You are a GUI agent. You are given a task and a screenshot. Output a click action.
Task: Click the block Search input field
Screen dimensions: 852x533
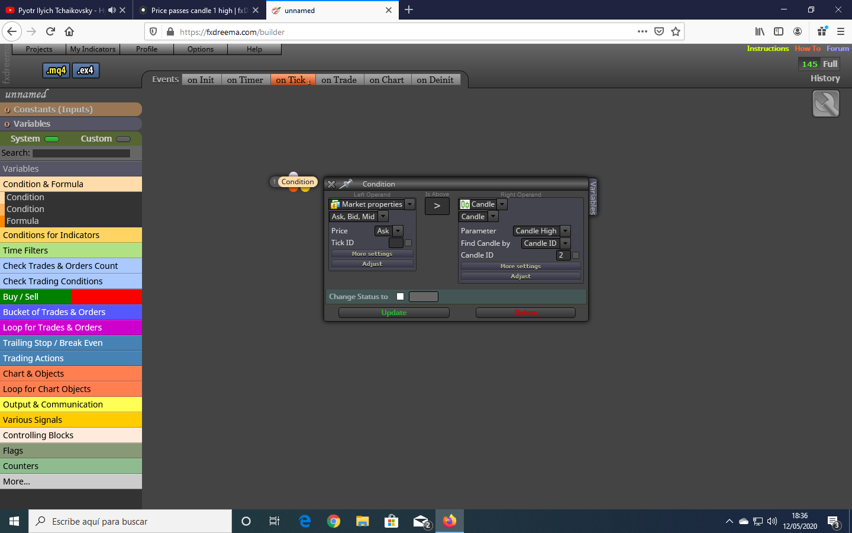tap(82, 153)
